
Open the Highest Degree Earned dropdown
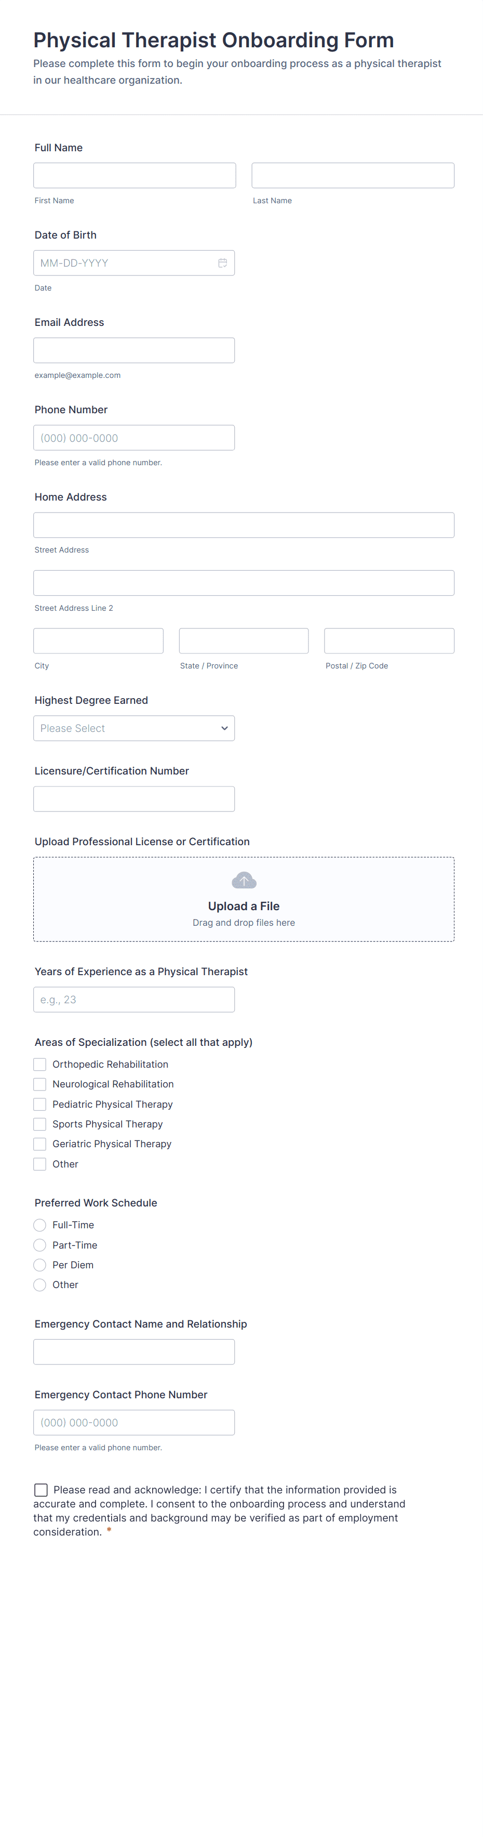click(x=134, y=728)
